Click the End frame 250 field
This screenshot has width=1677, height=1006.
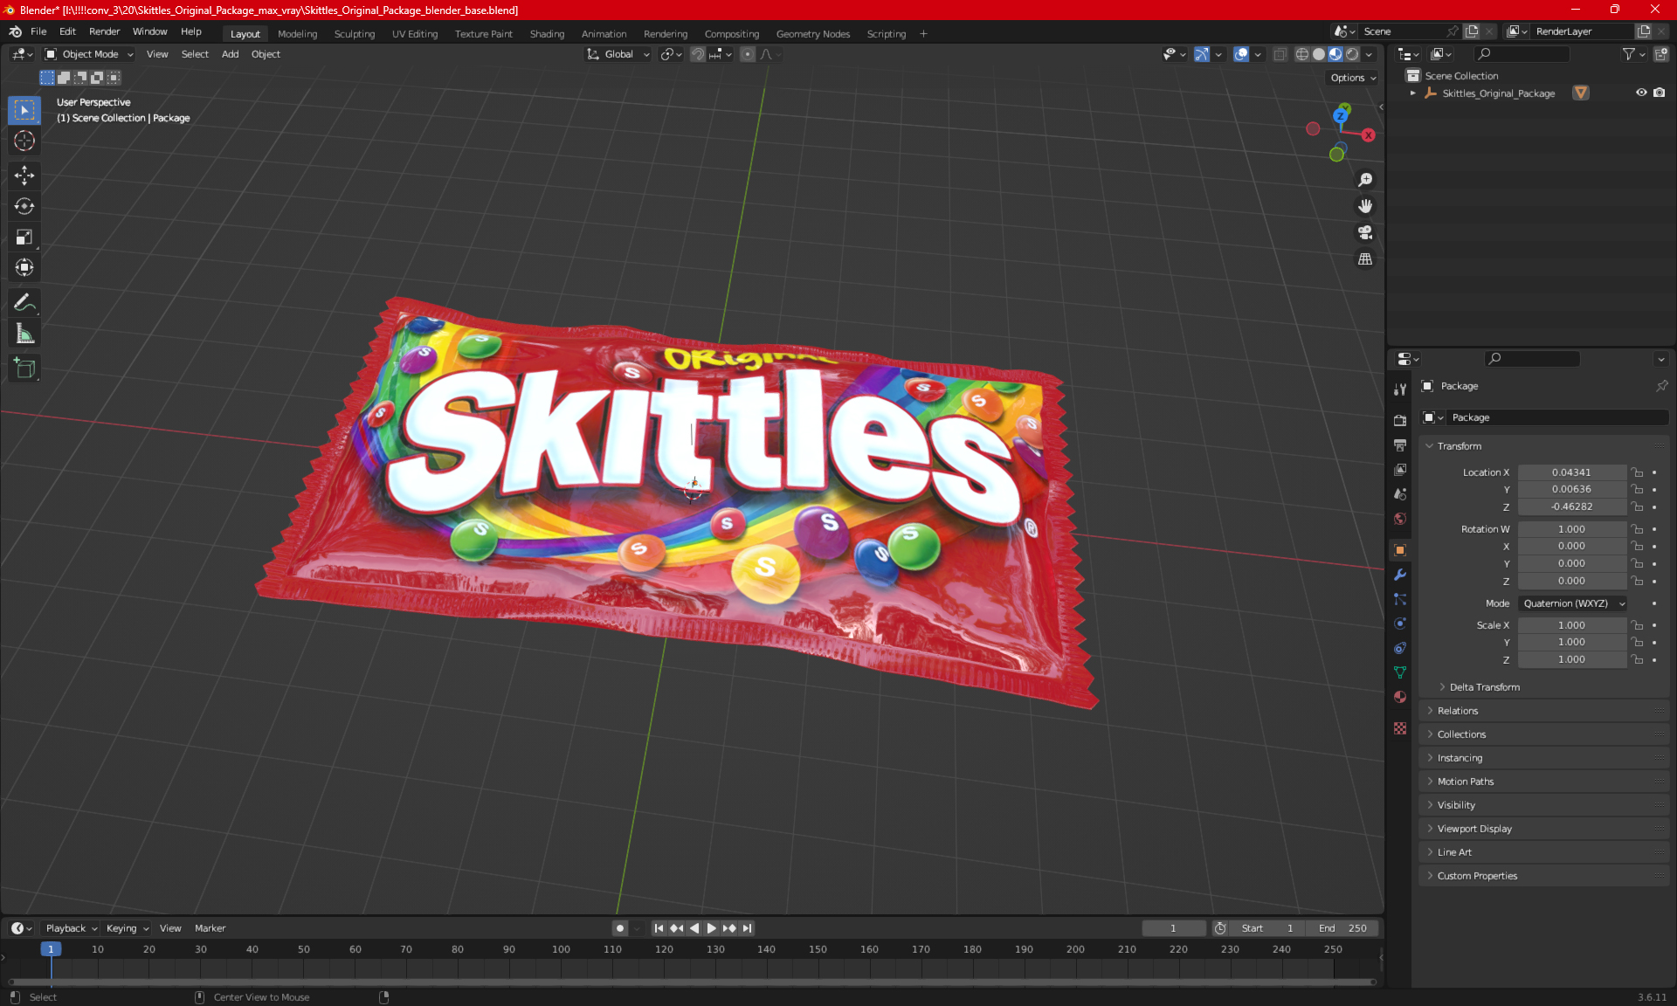pos(1342,928)
